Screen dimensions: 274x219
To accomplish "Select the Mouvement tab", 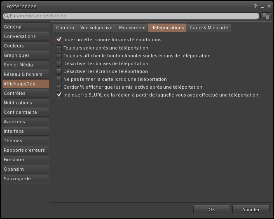I will tap(132, 28).
